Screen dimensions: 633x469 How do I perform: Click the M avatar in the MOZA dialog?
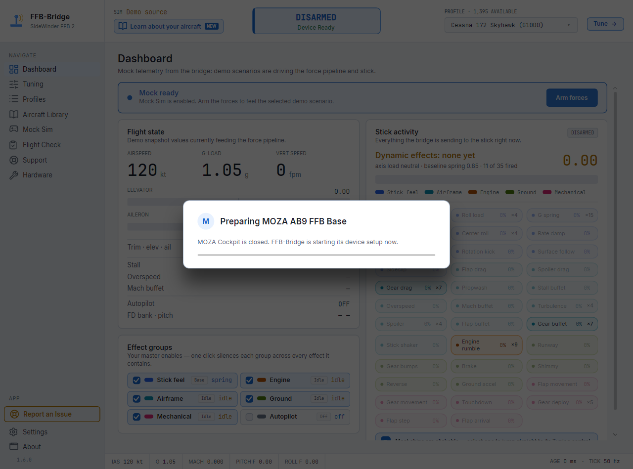tap(206, 221)
